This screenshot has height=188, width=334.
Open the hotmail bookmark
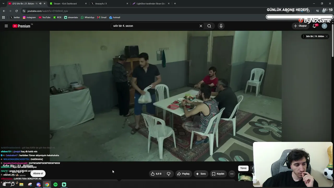115,17
